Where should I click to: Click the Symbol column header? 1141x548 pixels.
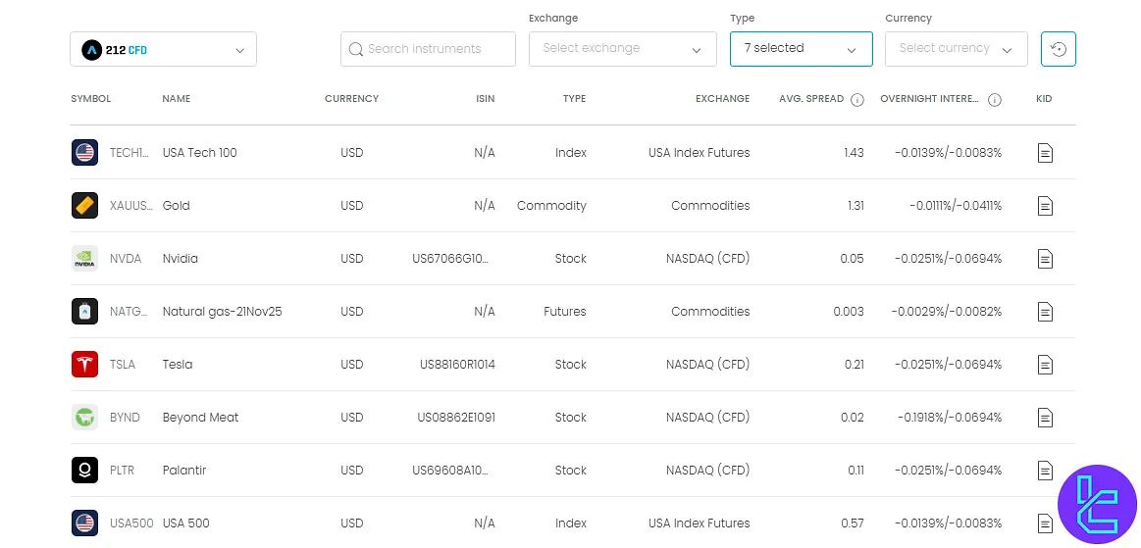(90, 99)
